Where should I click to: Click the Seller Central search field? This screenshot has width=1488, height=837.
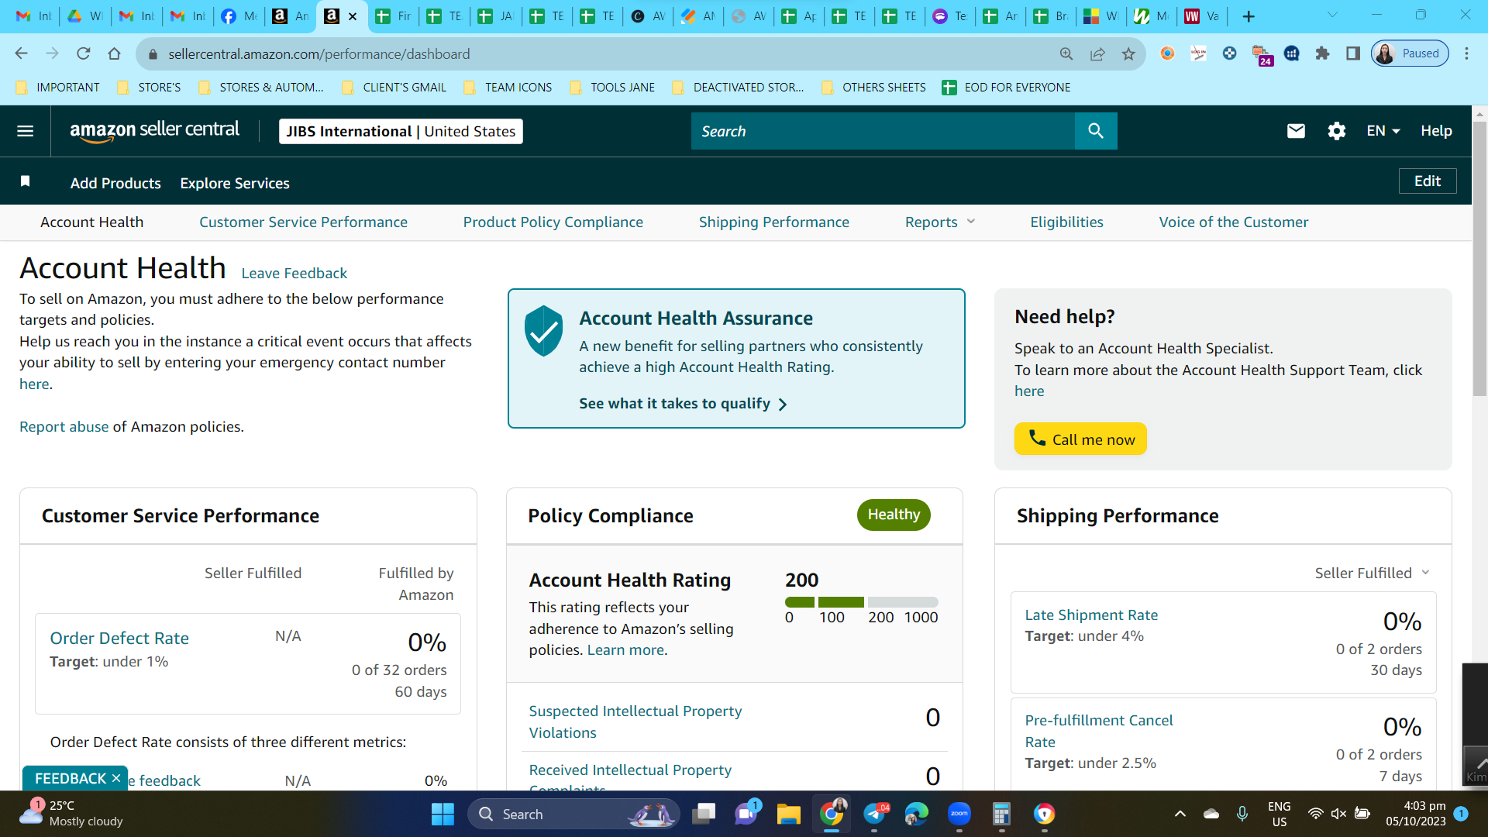pyautogui.click(x=883, y=131)
